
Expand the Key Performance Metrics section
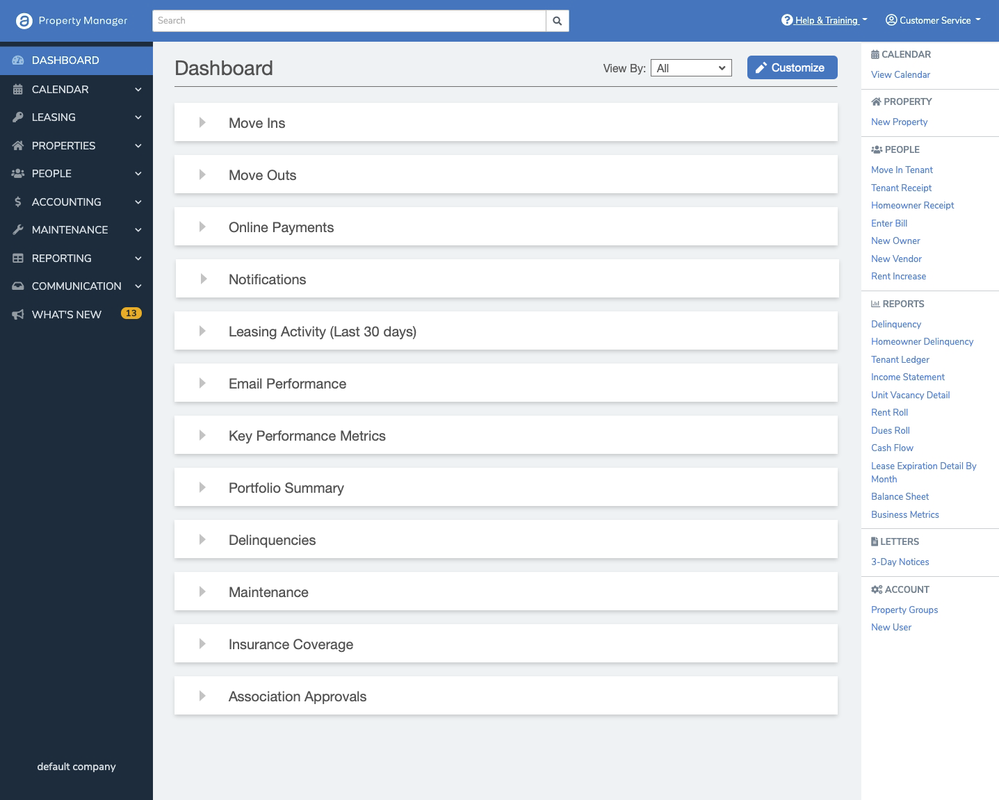point(202,435)
